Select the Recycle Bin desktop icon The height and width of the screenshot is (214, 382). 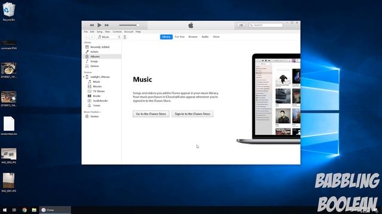click(9, 11)
